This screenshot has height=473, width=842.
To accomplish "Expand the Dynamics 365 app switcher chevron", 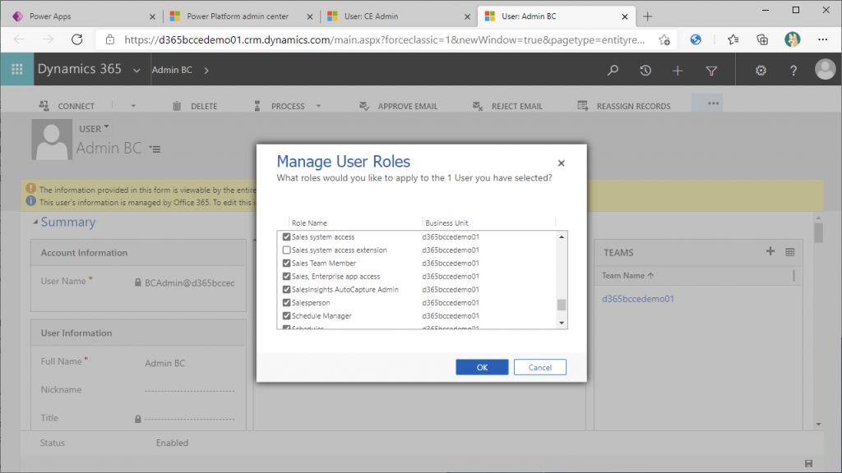I will pos(137,71).
